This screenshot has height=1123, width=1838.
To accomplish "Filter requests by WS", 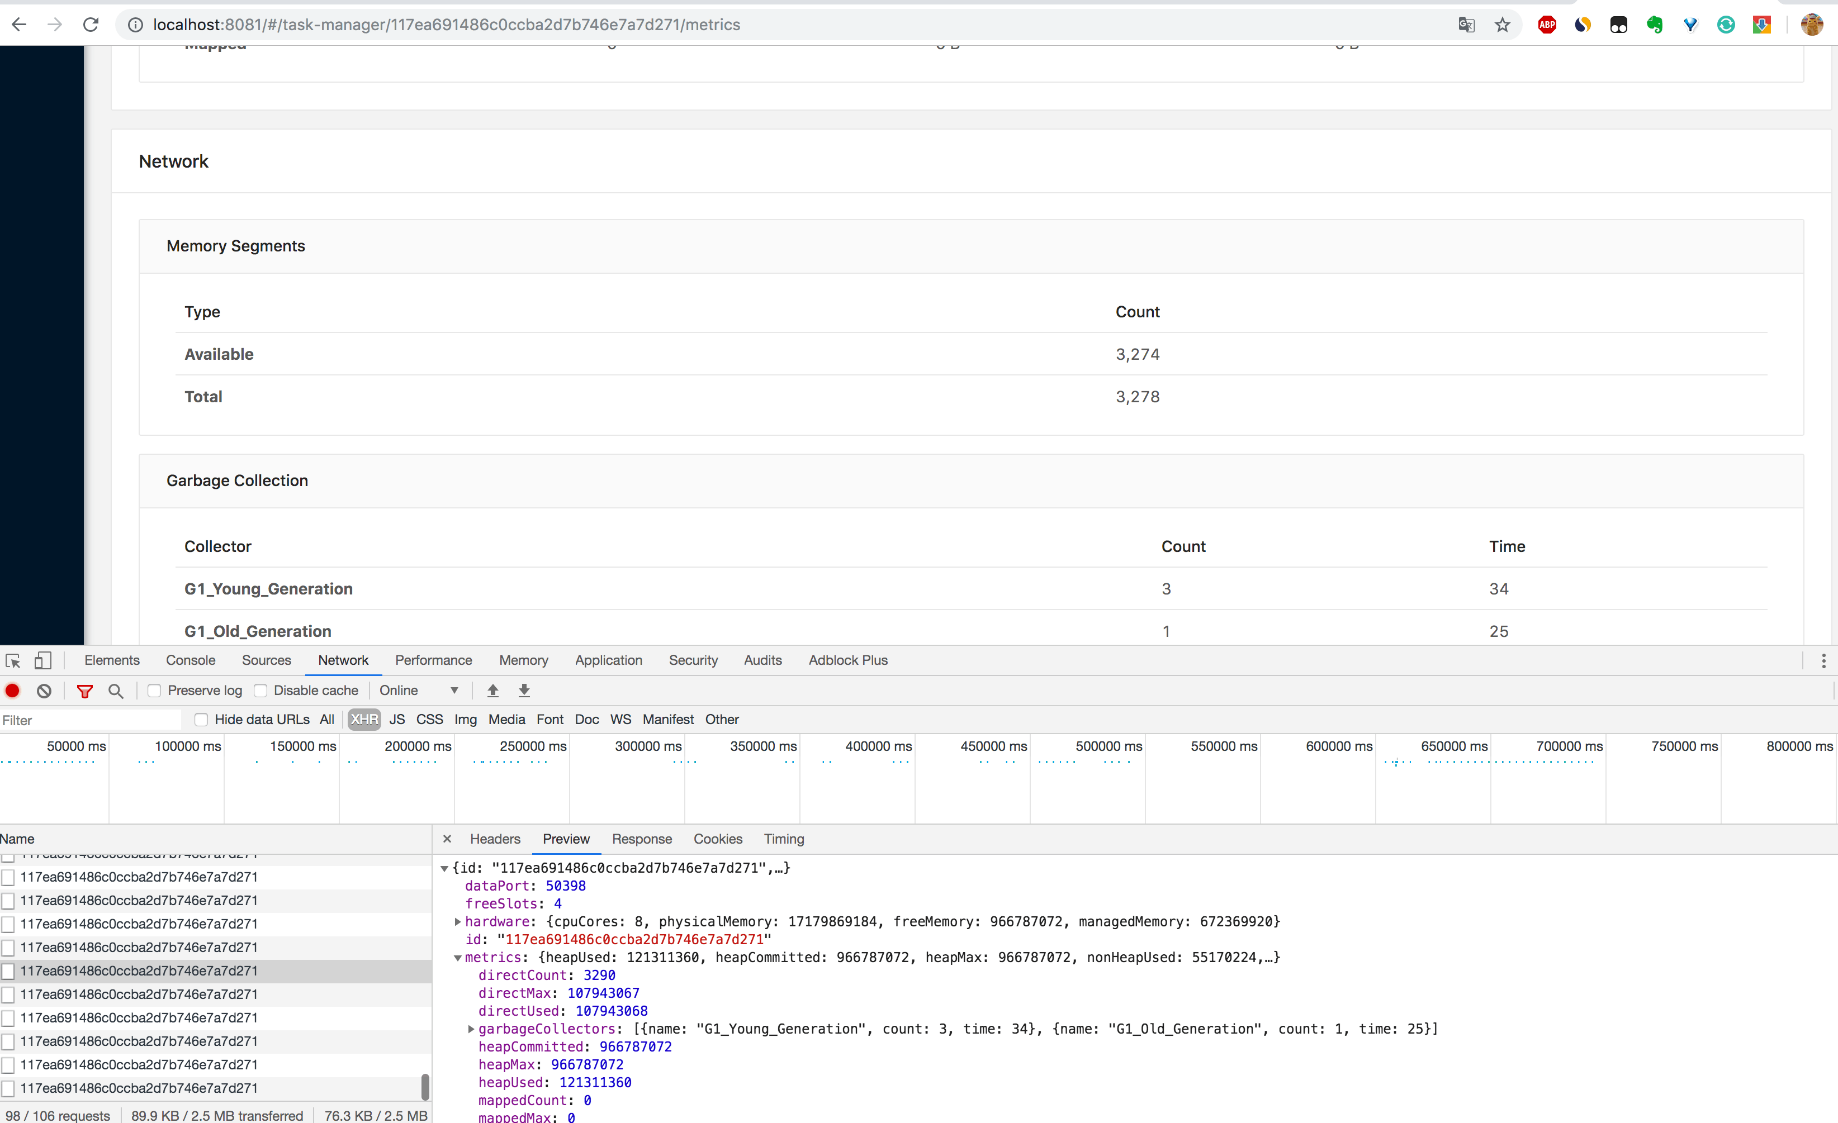I will coord(620,720).
